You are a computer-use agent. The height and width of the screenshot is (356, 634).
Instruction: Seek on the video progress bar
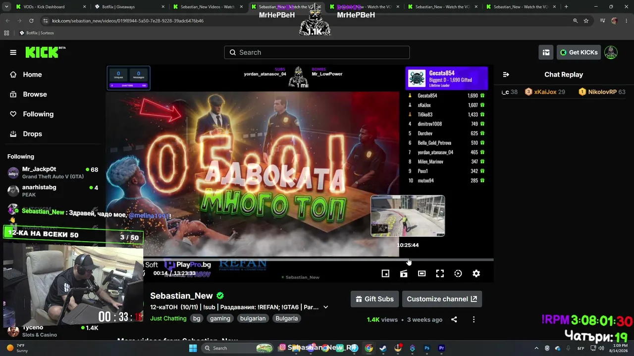pos(318,260)
